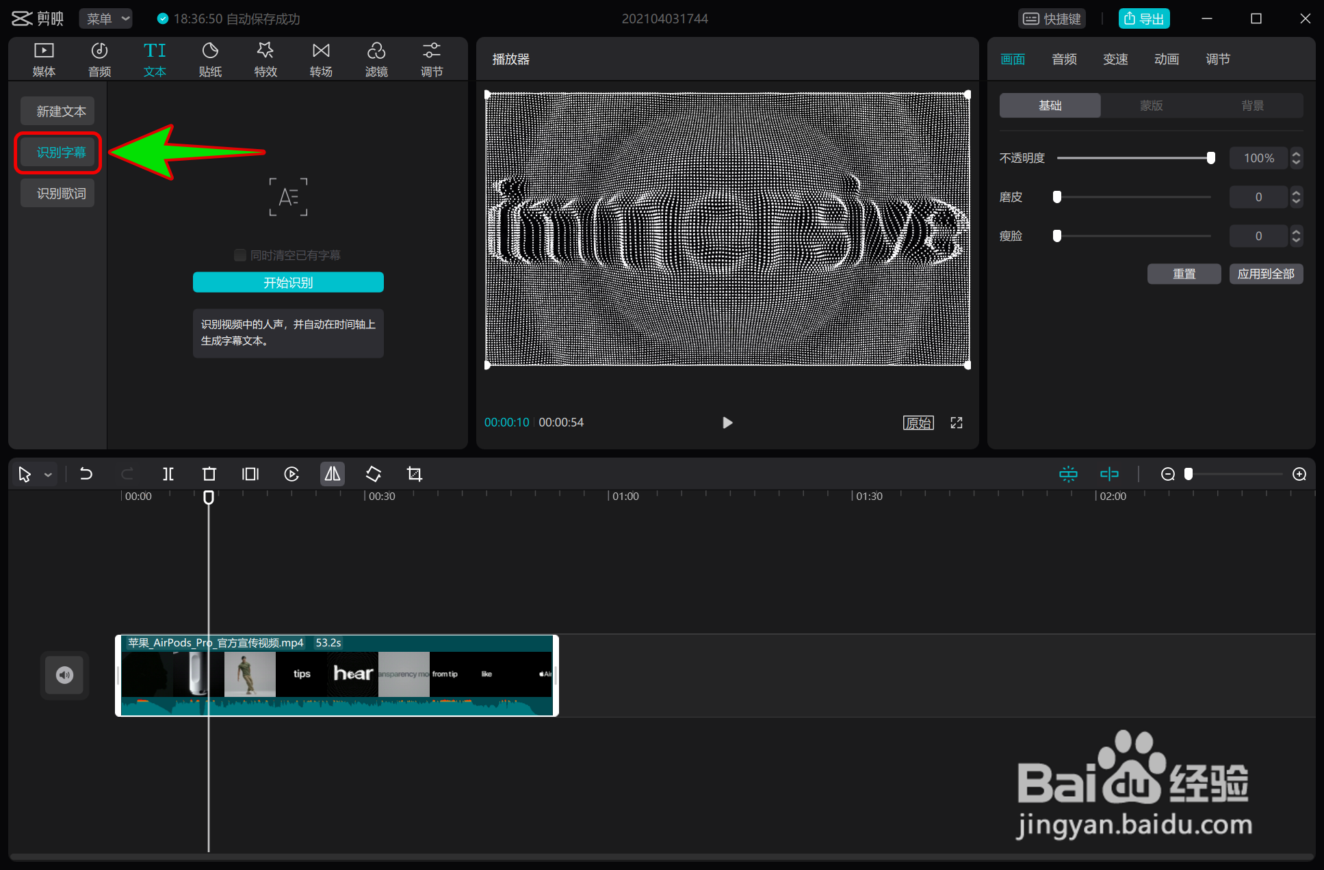Toggle the mirror flip icon
The image size is (1324, 870).
[x=333, y=474]
